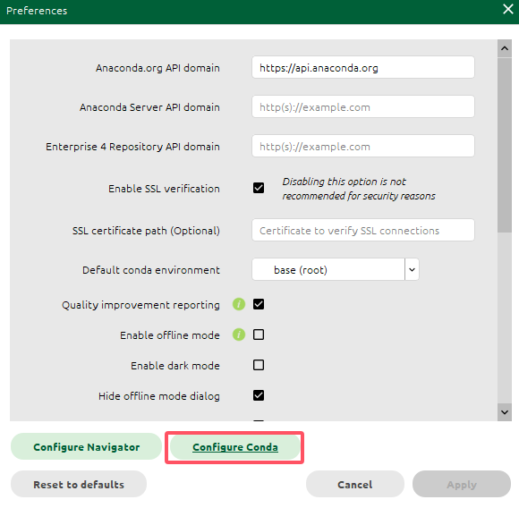This screenshot has width=519, height=508.
Task: Click the Enterprise 4 Repository API domain field
Action: tap(363, 146)
